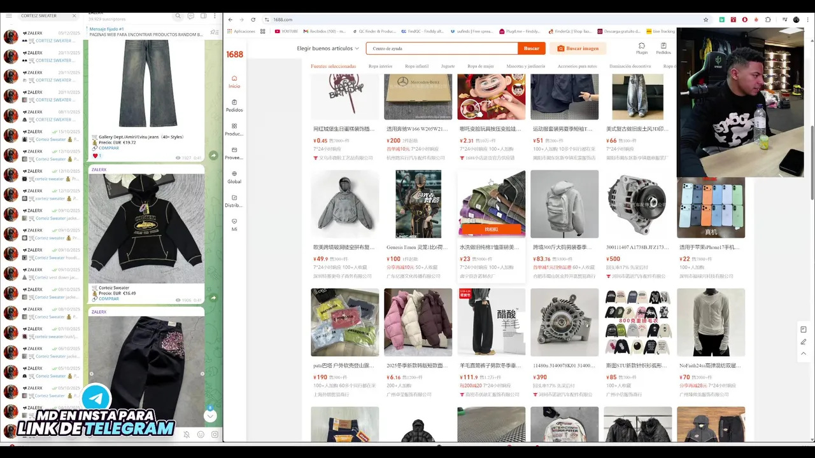This screenshot has width=815, height=458.
Task: Select Accesorios para autos tab
Action: coord(578,66)
